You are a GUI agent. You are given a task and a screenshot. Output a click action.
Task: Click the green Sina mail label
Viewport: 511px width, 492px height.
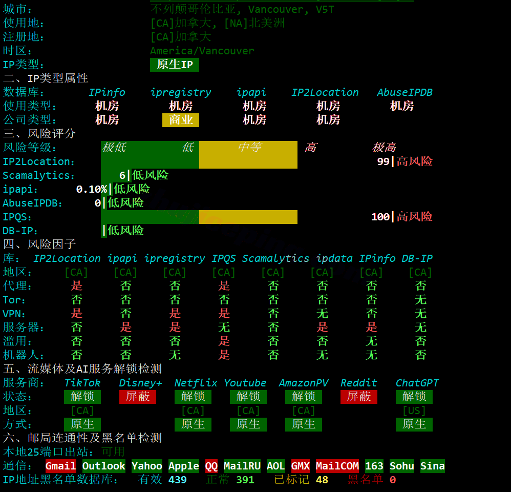click(x=433, y=466)
